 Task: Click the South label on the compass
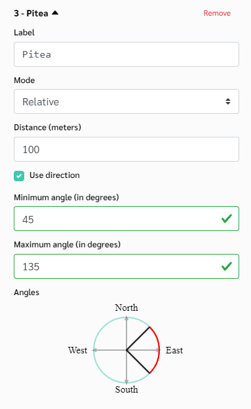(x=126, y=389)
